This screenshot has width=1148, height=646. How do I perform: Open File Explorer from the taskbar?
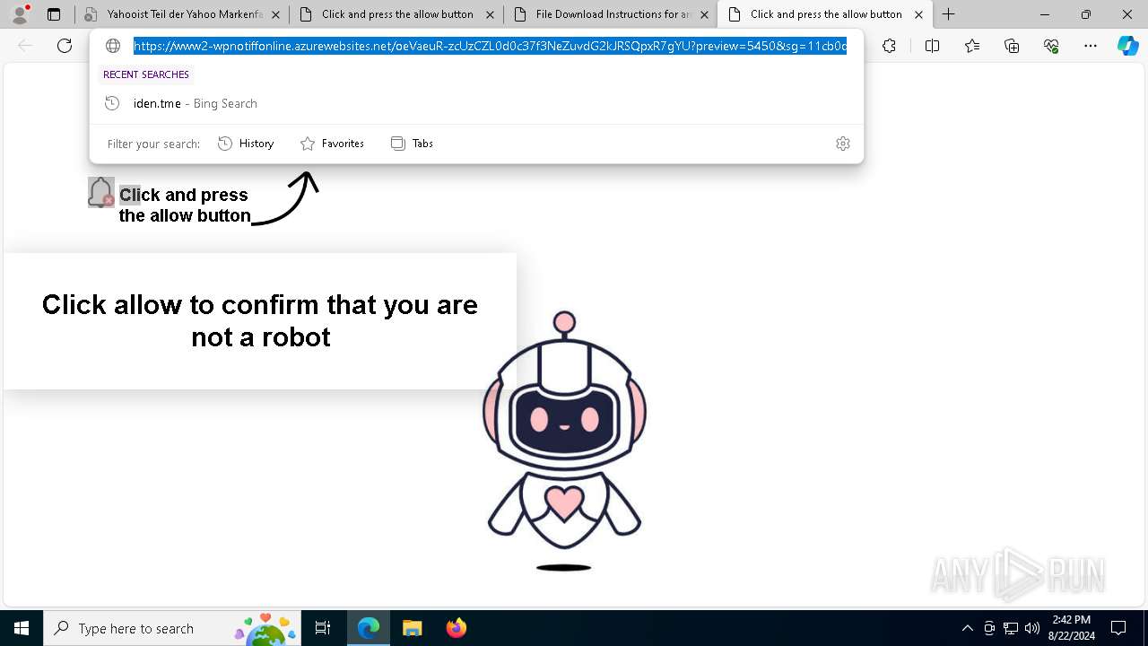click(x=412, y=628)
